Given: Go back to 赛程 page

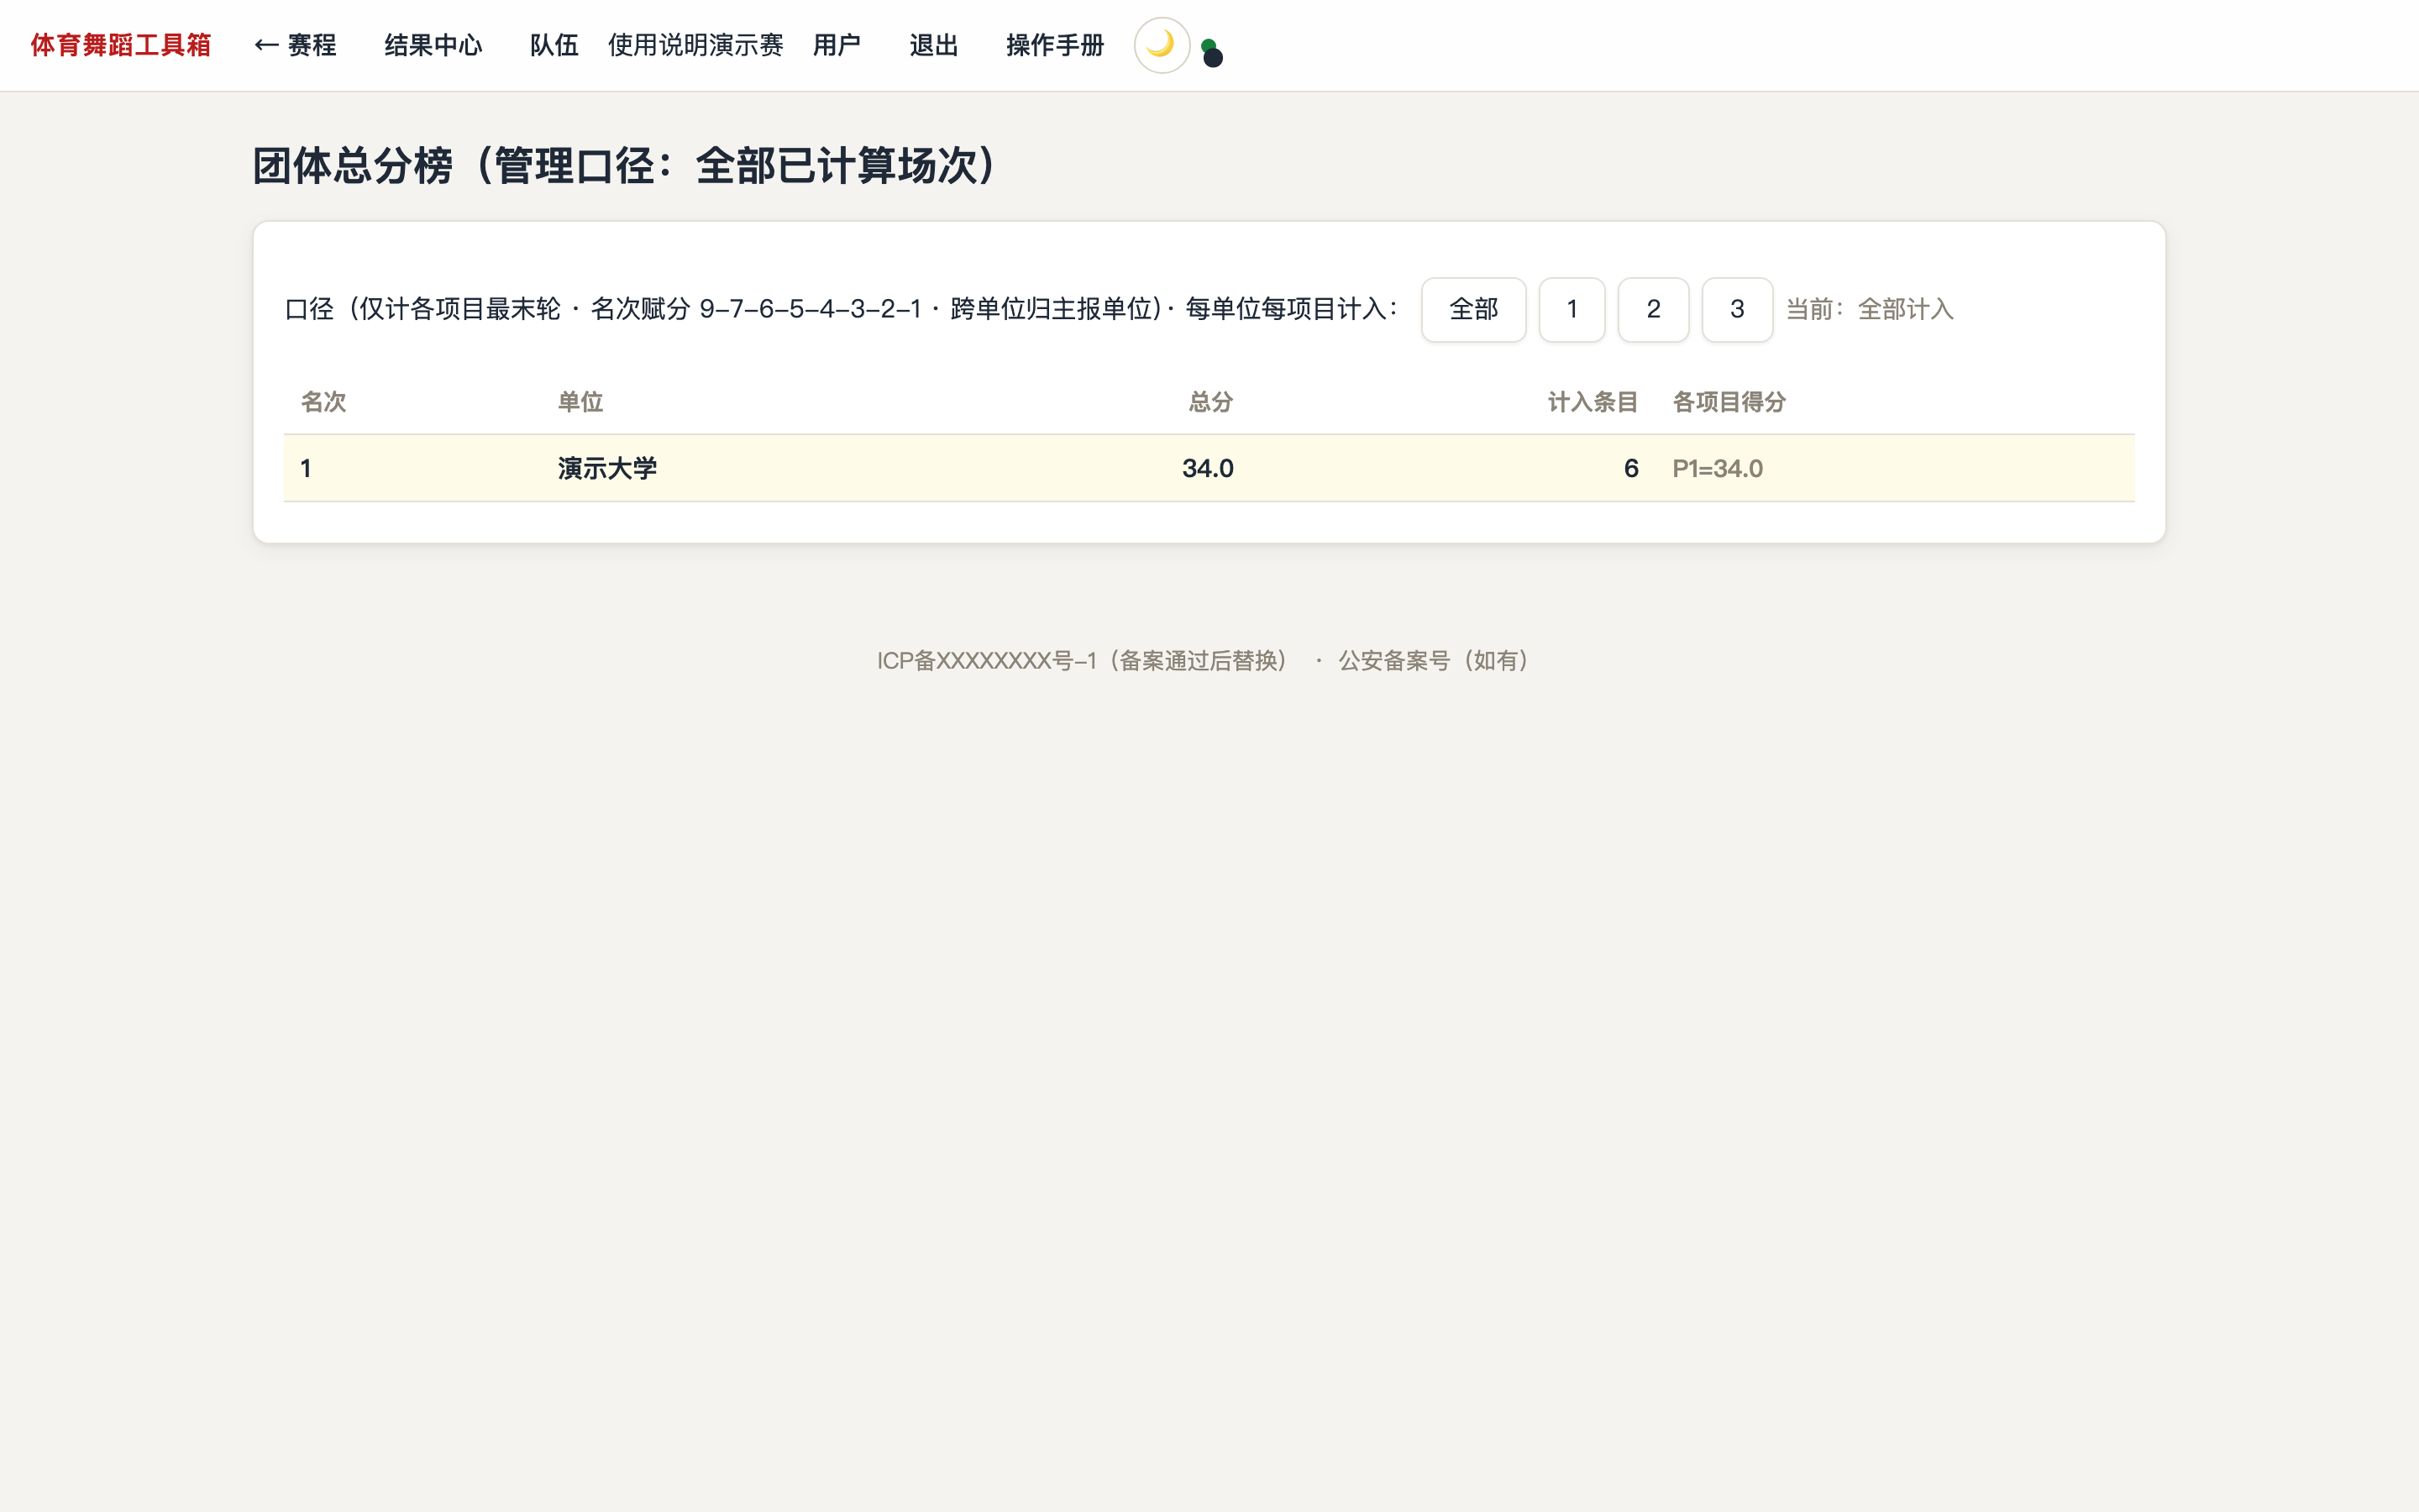Looking at the screenshot, I should (x=295, y=45).
